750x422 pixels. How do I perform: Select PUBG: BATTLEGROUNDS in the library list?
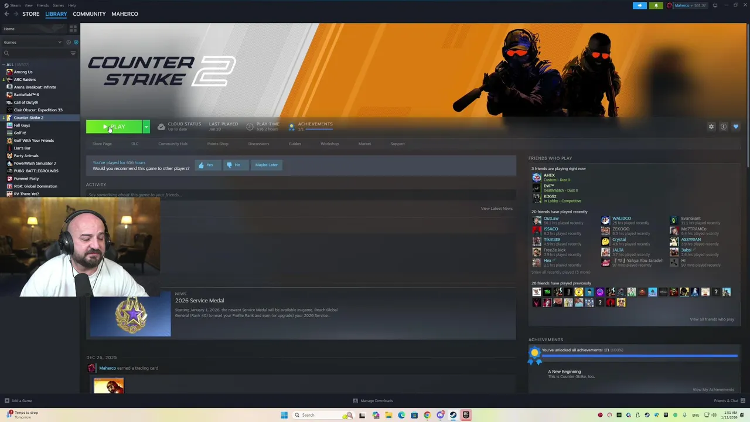36,171
